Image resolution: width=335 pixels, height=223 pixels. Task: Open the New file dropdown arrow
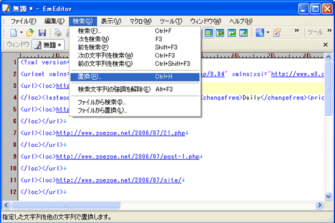(x=21, y=33)
